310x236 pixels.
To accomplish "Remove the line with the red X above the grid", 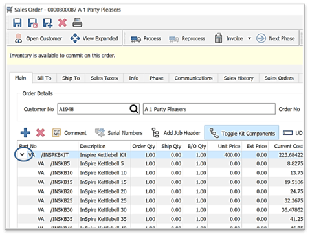I will [40, 133].
